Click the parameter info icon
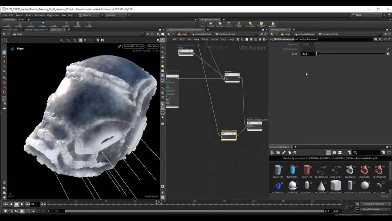Image resolution: width=392 pixels, height=221 pixels. click(x=385, y=39)
